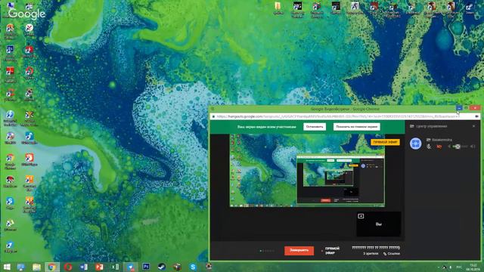Select the Вы self-view thumbnail
Image resolution: width=484 pixels, height=272 pixels.
tap(379, 224)
